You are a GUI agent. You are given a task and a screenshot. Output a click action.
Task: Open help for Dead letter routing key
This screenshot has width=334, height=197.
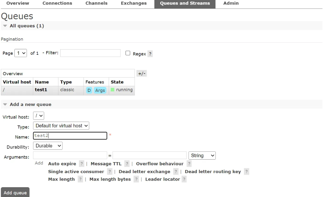point(246,172)
